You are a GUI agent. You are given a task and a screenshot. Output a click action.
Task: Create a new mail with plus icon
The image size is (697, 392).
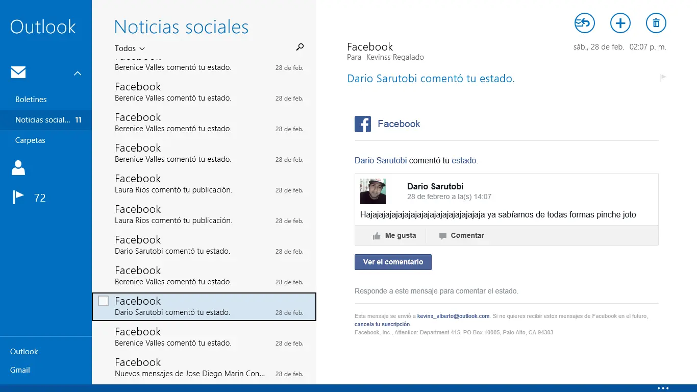click(x=620, y=23)
